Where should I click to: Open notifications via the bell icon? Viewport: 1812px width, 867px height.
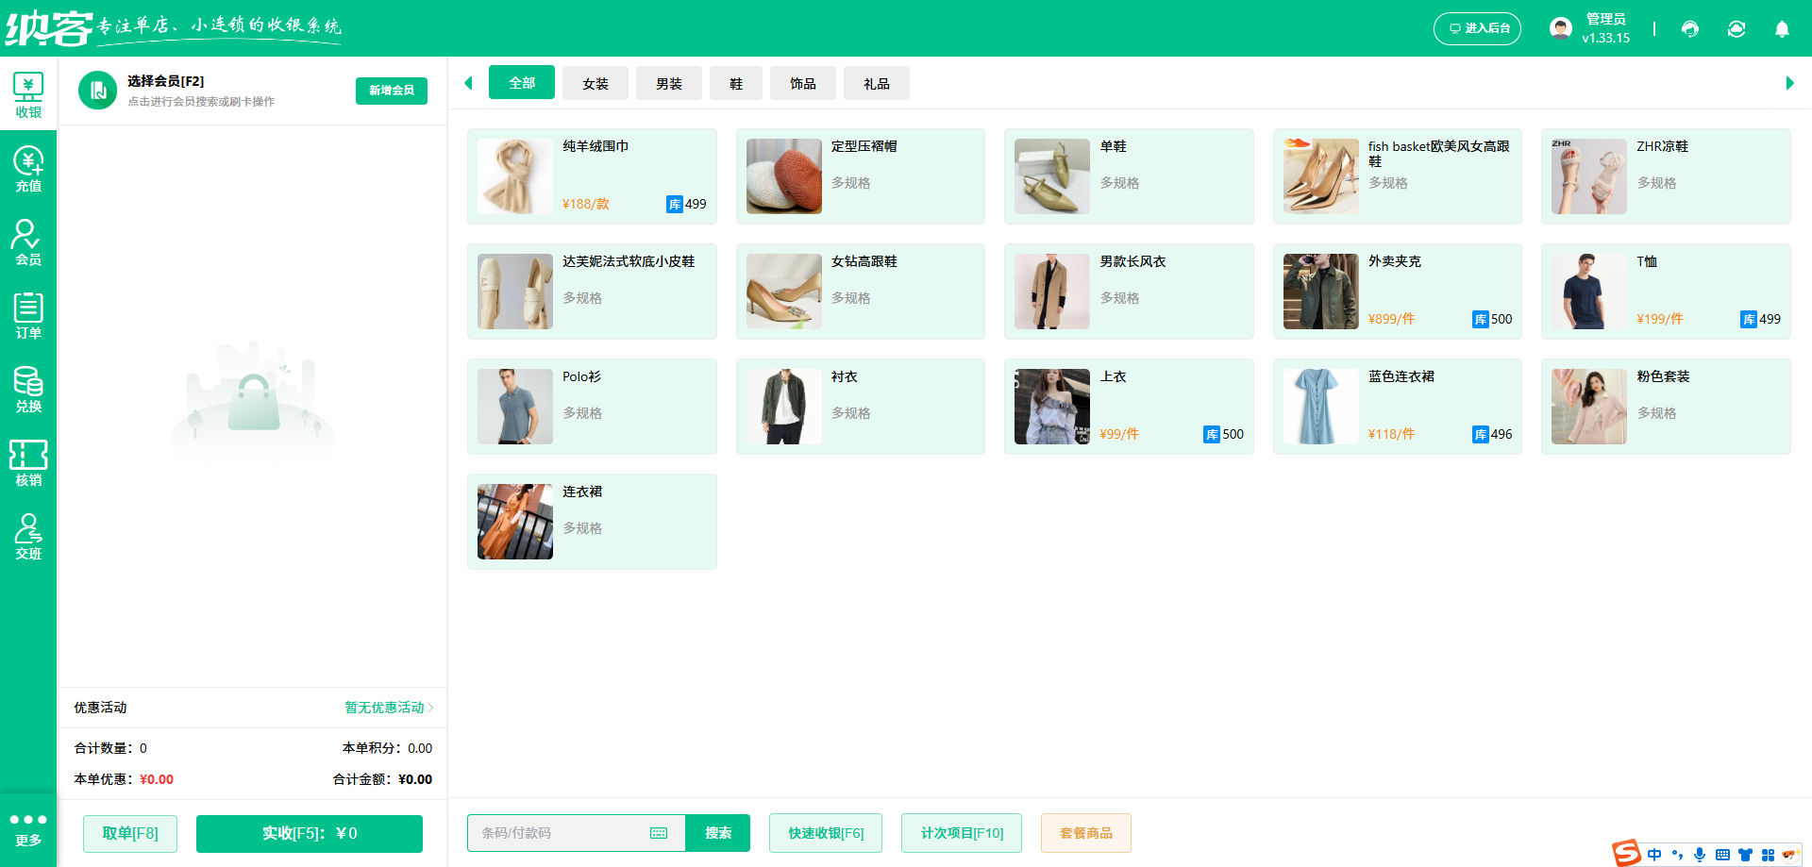click(x=1782, y=29)
